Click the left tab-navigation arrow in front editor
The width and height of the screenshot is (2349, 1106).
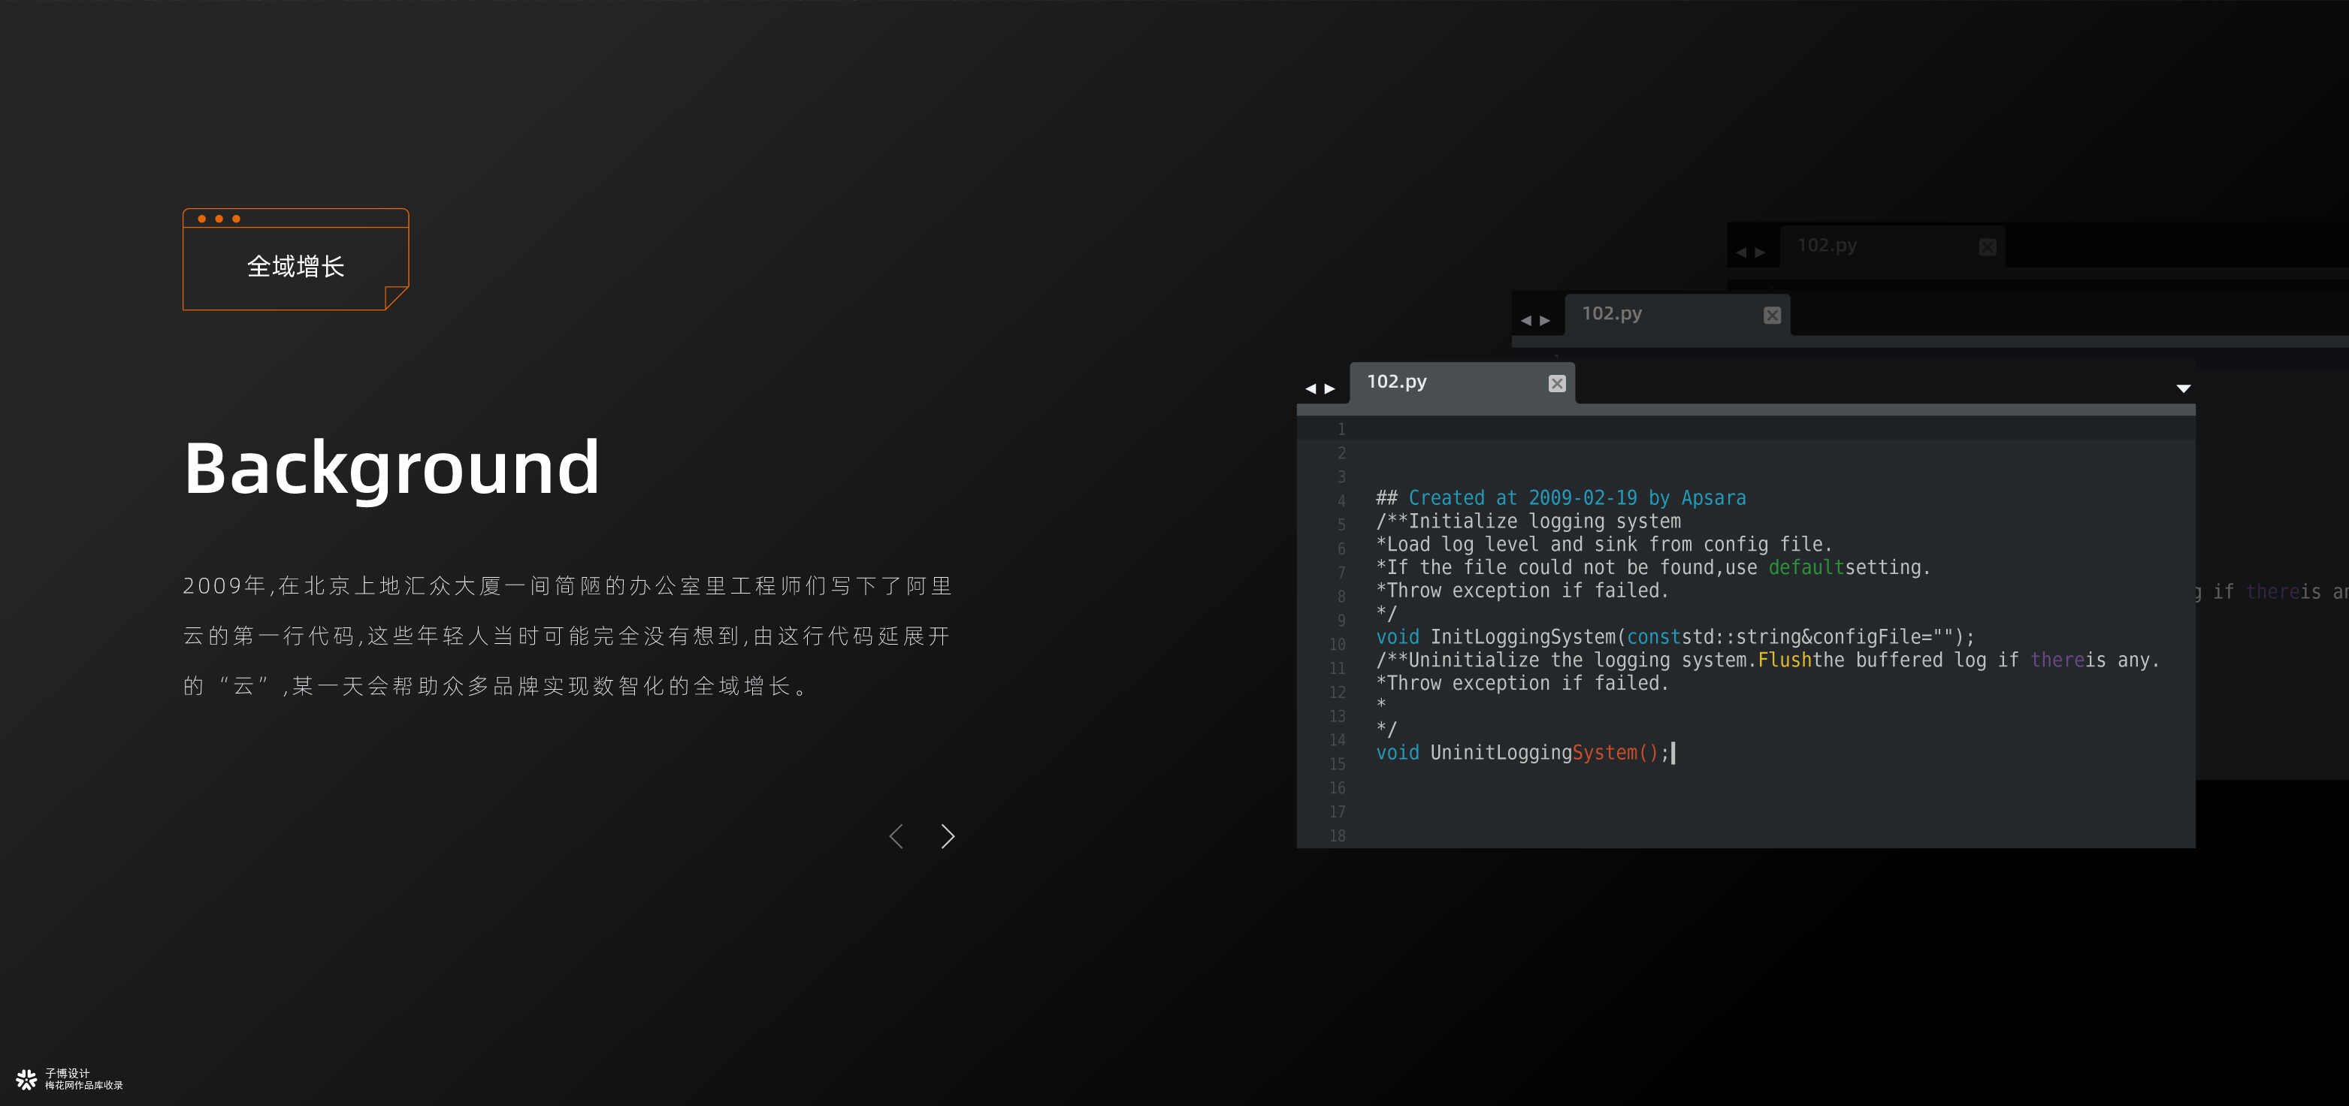coord(1311,388)
